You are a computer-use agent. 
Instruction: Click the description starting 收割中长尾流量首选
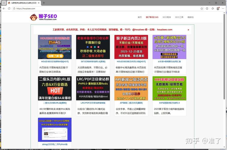(131, 70)
